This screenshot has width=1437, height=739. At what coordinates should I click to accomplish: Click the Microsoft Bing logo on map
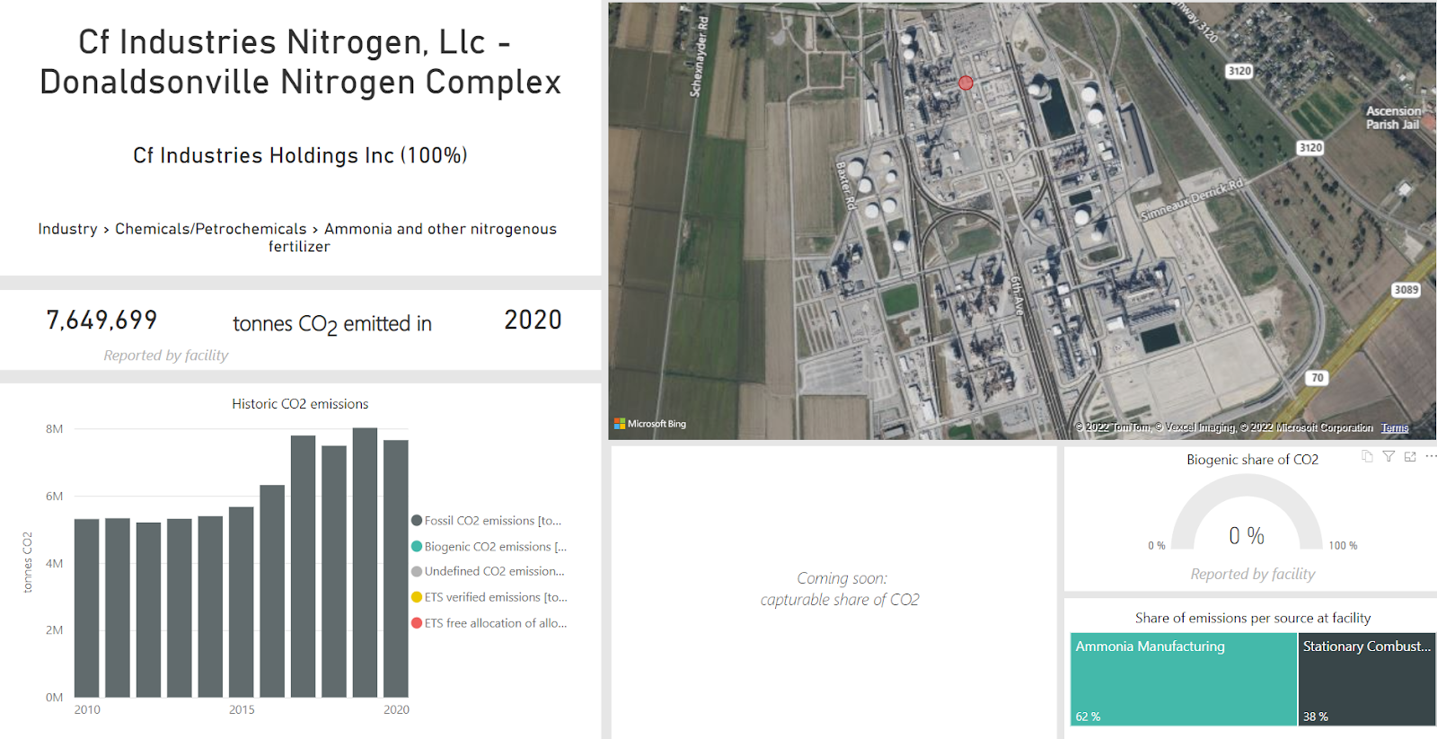(x=650, y=424)
